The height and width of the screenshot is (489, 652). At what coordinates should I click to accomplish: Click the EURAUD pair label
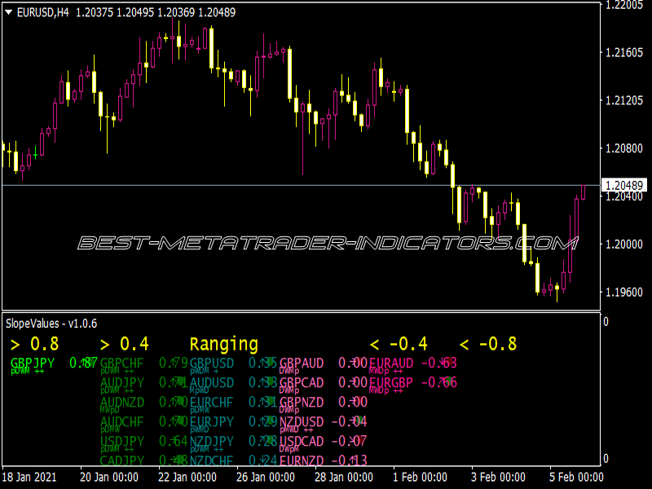coord(391,363)
